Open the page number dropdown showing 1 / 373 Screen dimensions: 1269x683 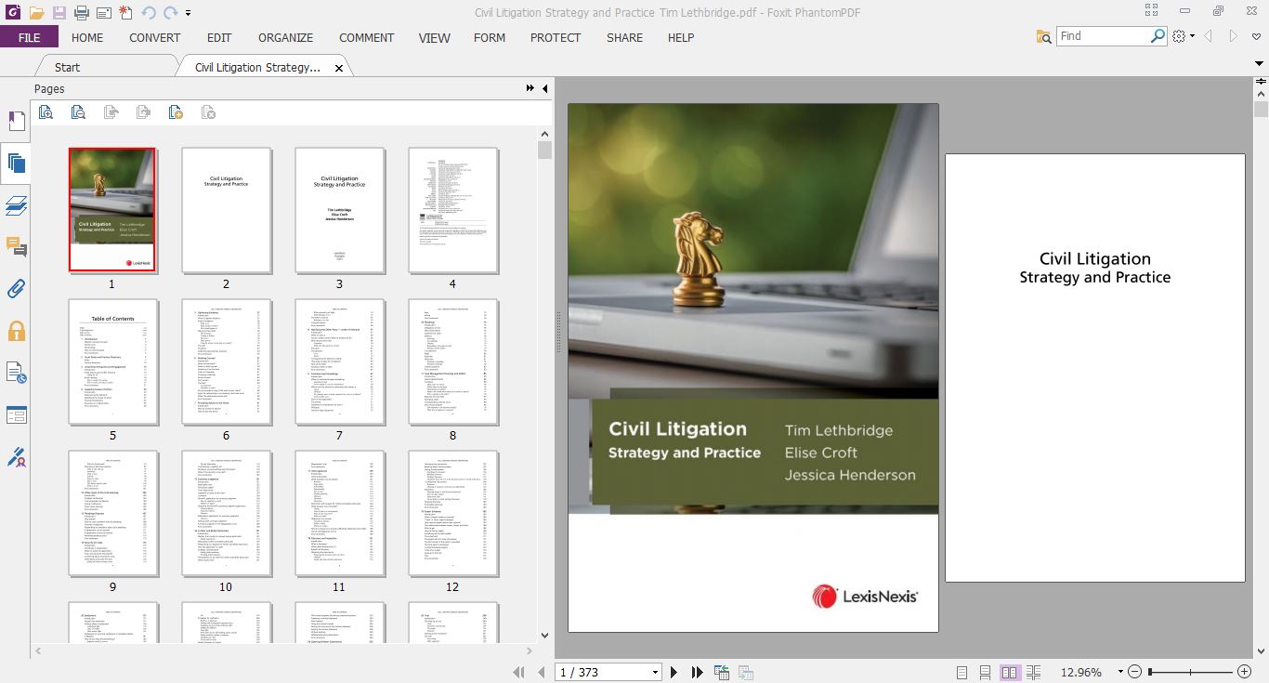point(655,672)
